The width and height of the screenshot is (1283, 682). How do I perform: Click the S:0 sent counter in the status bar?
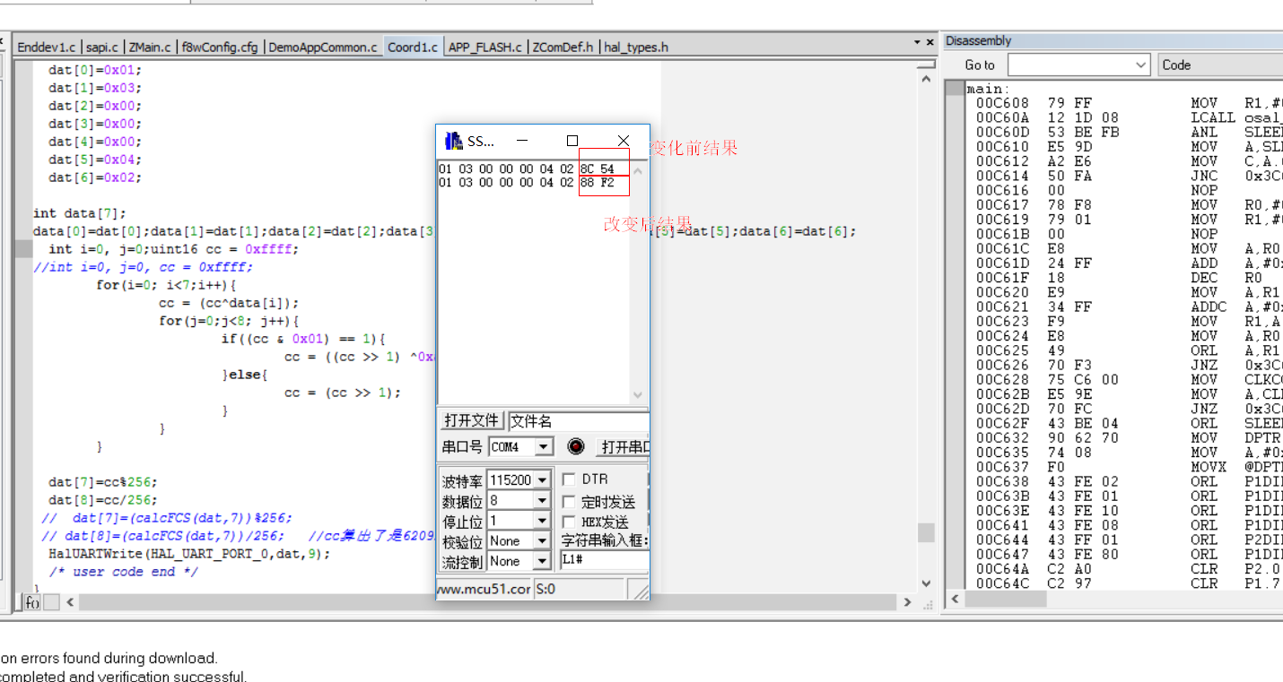[x=580, y=589]
